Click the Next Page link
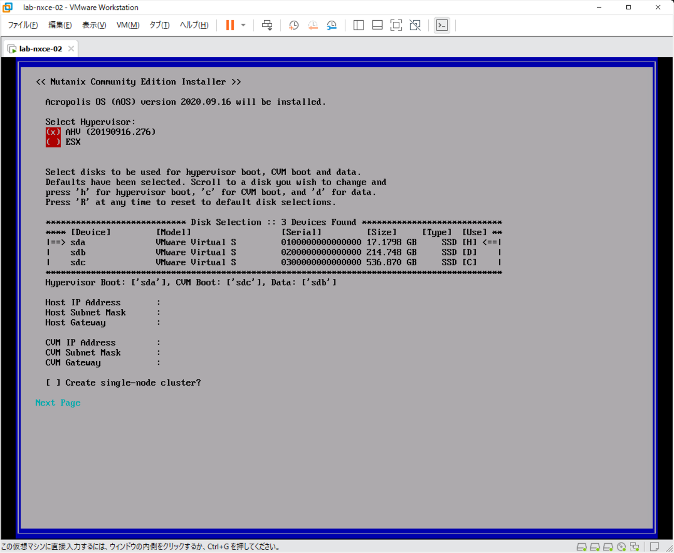This screenshot has width=674, height=553. [x=58, y=403]
